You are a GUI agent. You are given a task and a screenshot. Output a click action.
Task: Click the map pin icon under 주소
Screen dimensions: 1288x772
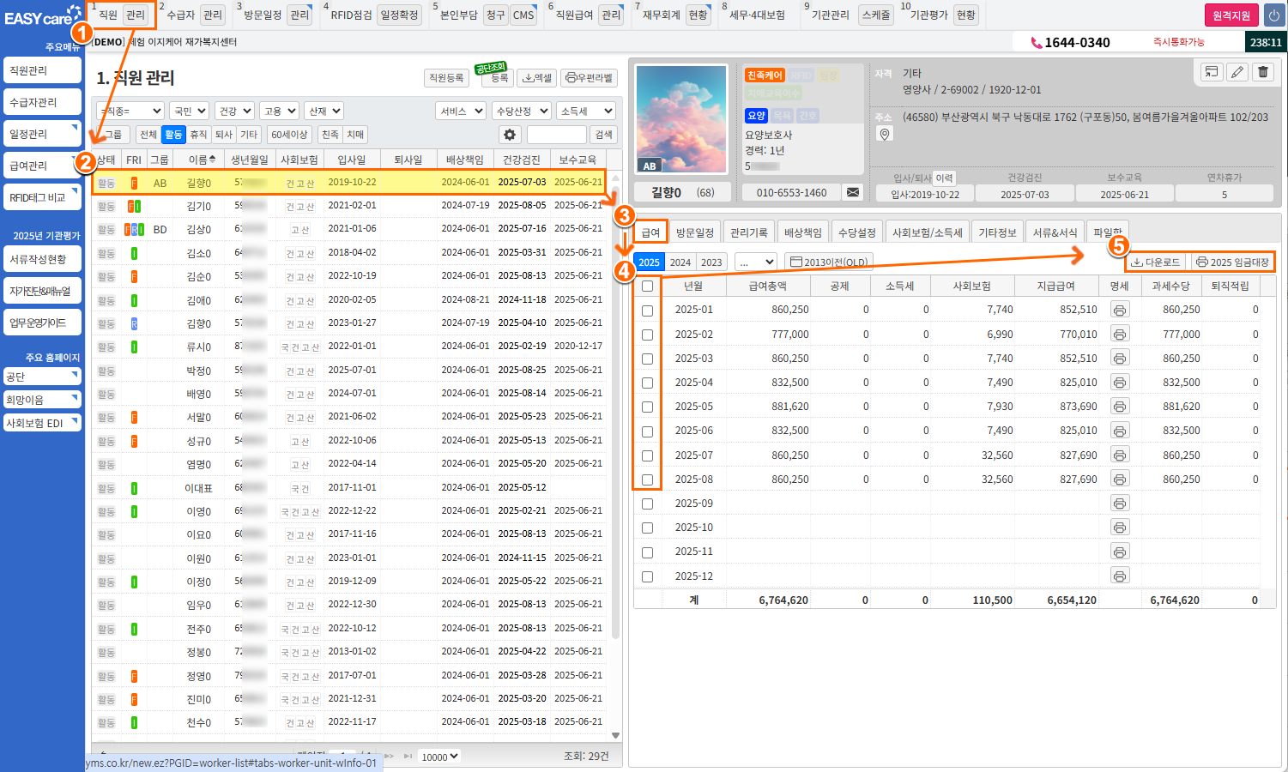pyautogui.click(x=885, y=134)
